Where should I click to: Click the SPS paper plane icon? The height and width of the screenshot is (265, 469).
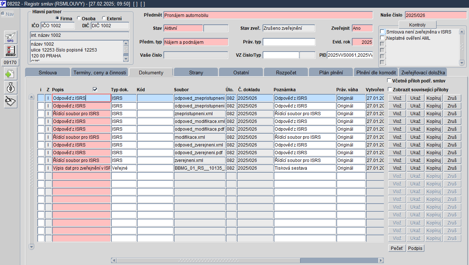point(10,38)
